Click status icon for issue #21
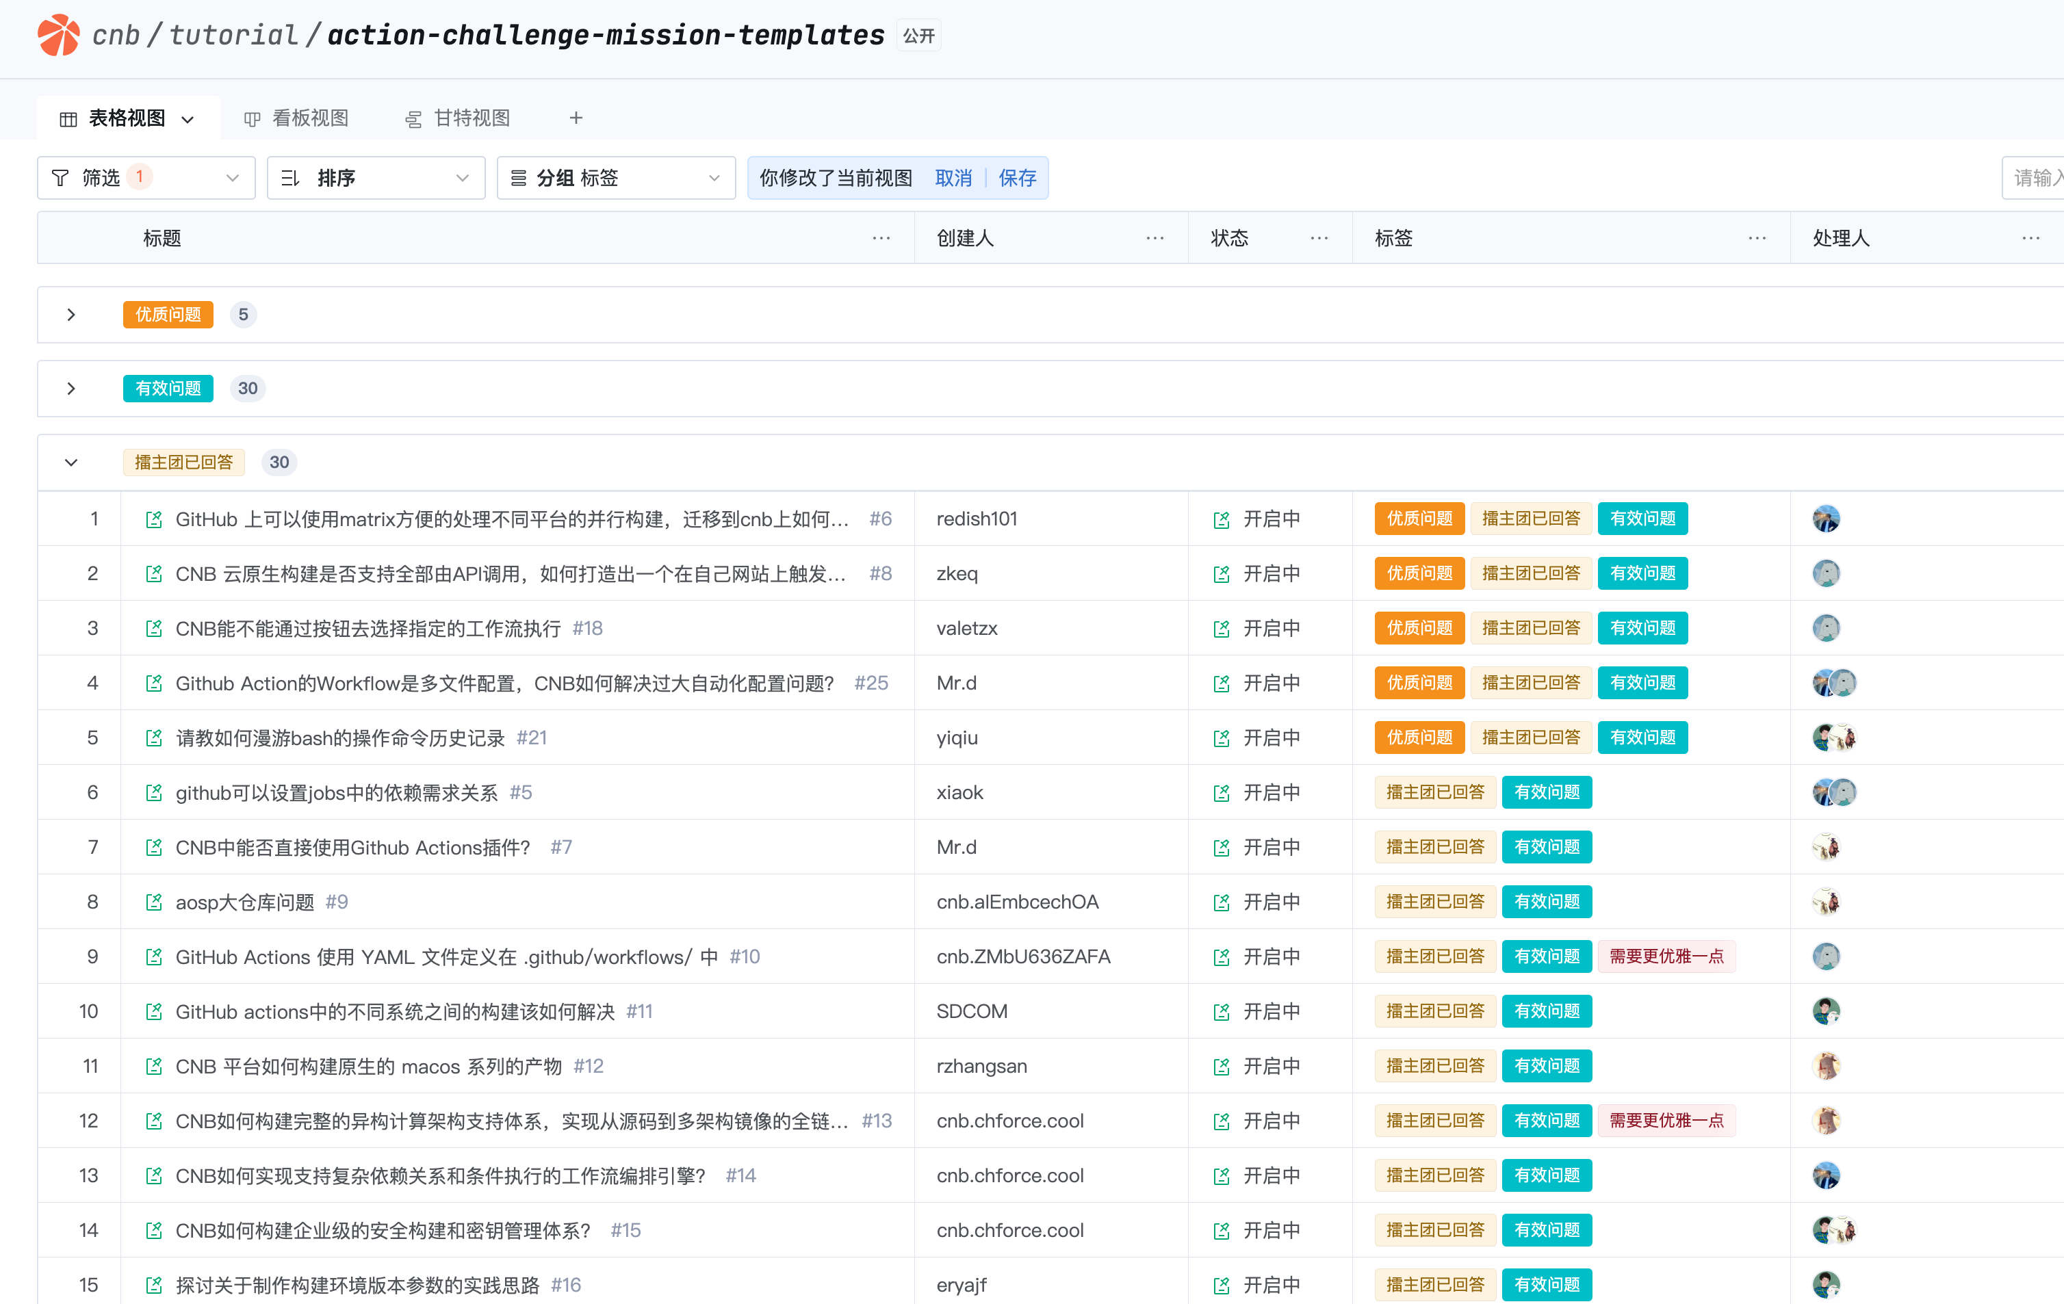 tap(1222, 738)
